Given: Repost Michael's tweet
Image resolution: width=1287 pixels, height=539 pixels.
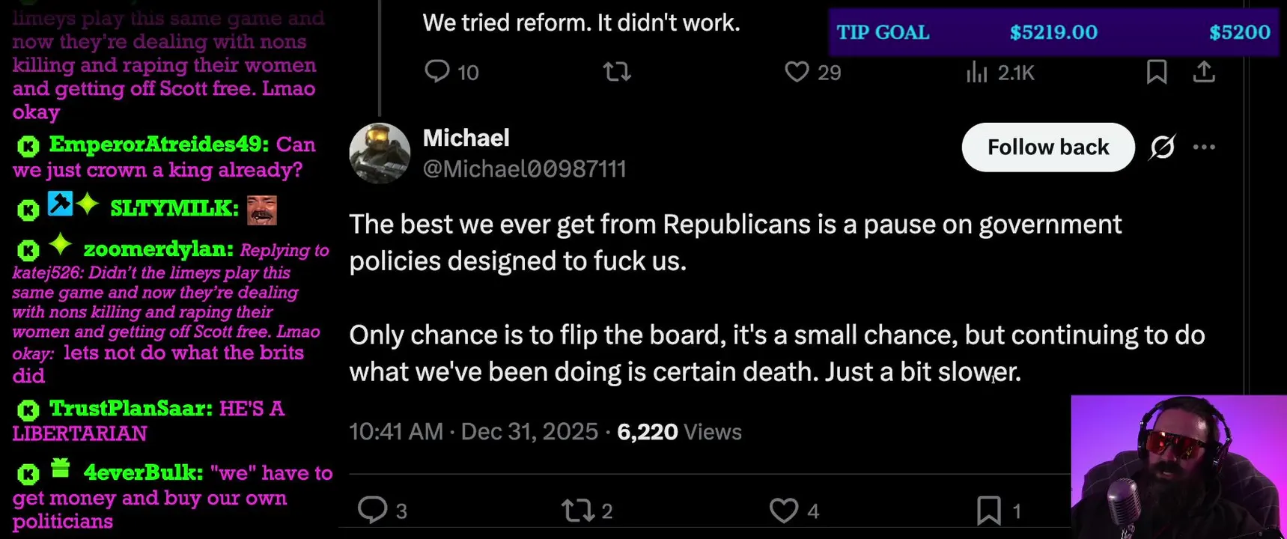Looking at the screenshot, I should (577, 511).
